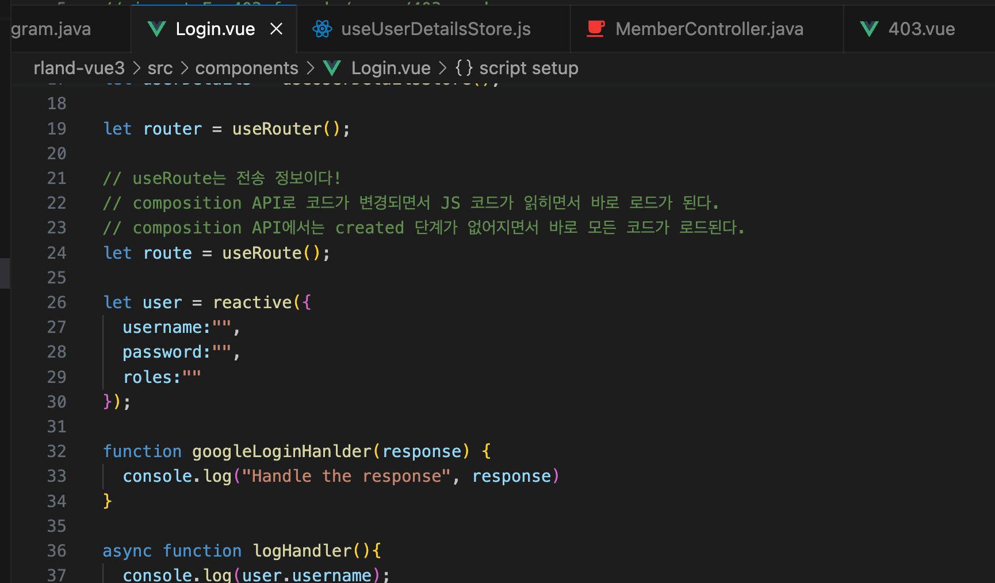995x583 pixels.
Task: Click line number 32 in the gutter
Action: pyautogui.click(x=56, y=451)
